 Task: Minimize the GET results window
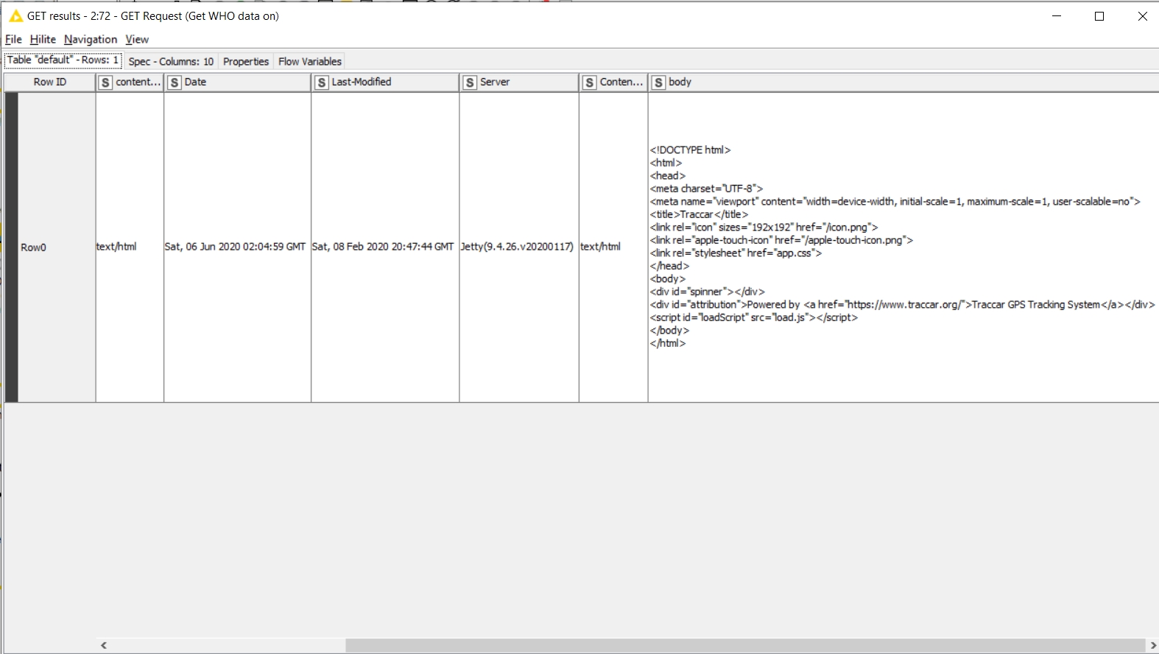click(1057, 16)
